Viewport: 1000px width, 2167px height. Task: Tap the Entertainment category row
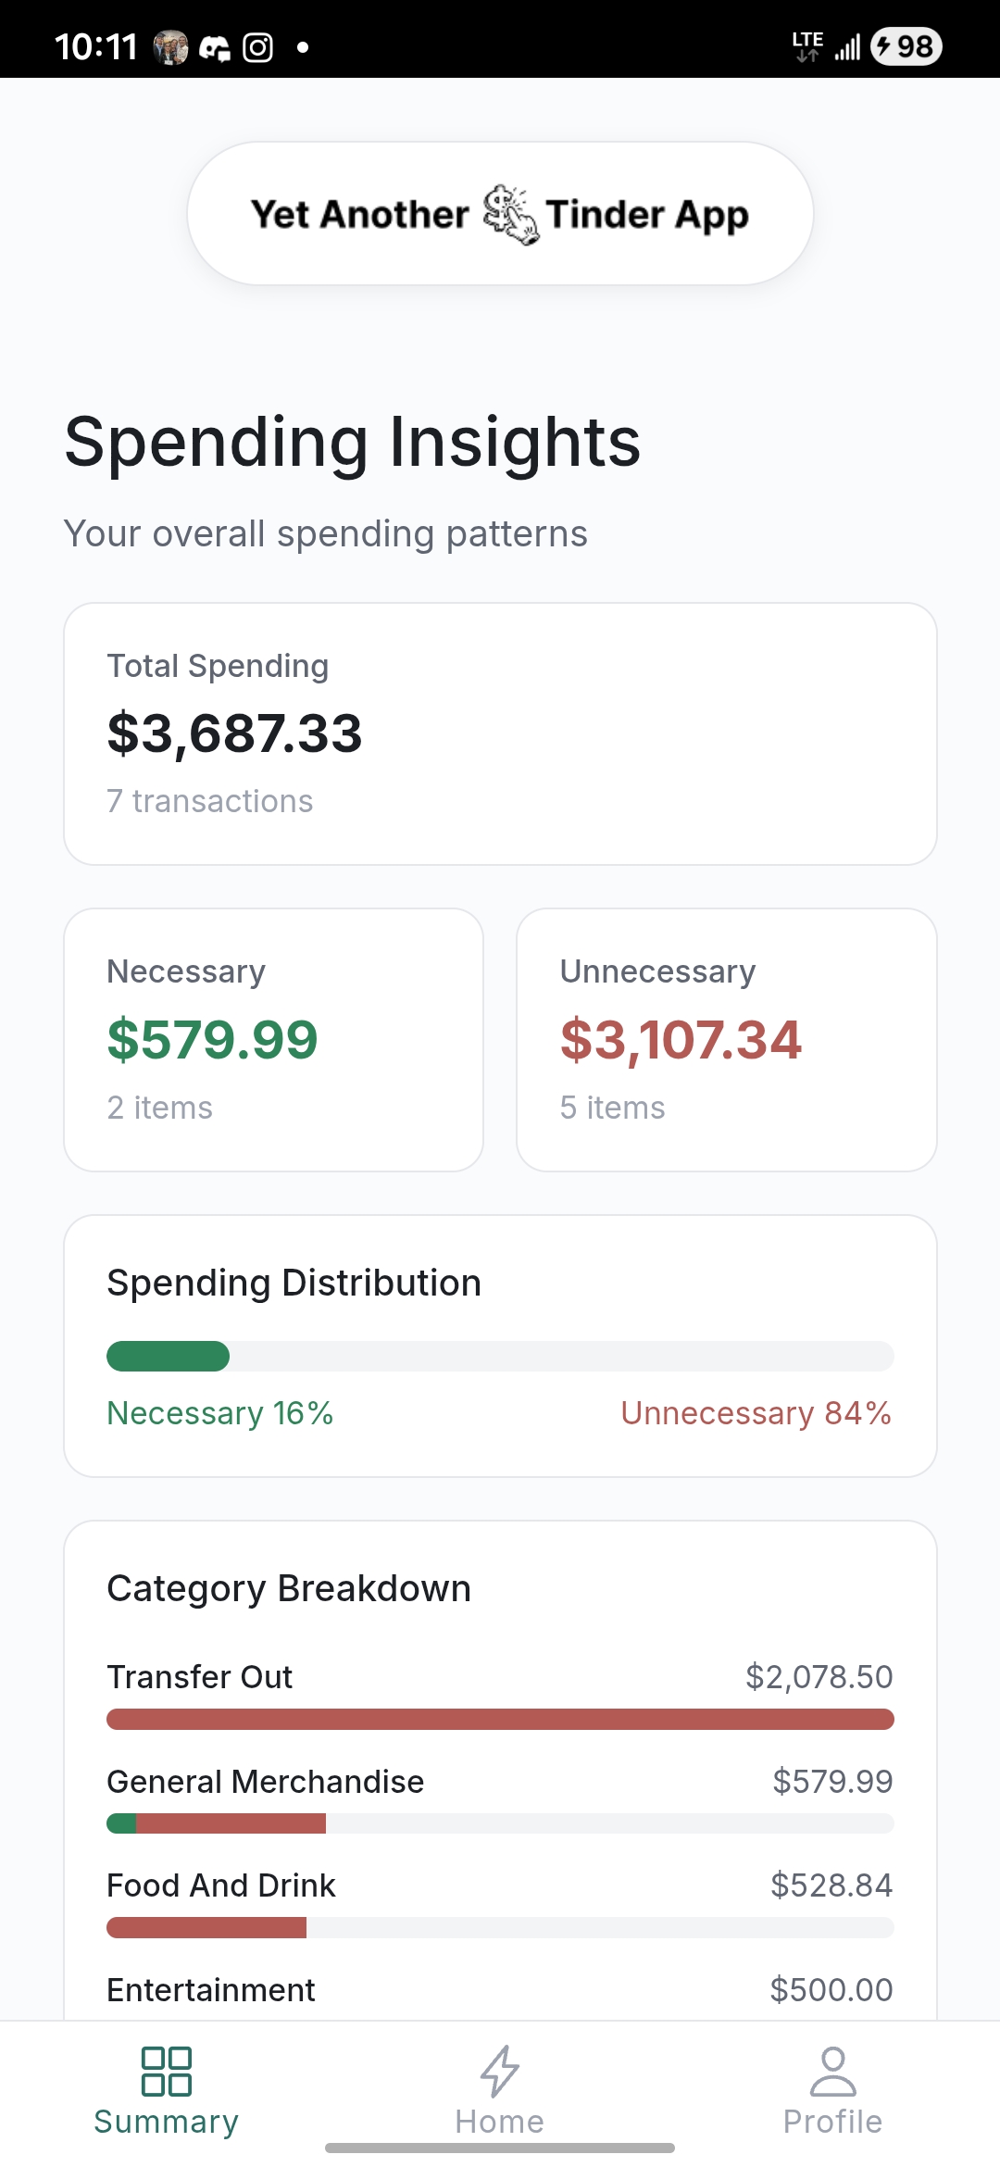tap(500, 1990)
